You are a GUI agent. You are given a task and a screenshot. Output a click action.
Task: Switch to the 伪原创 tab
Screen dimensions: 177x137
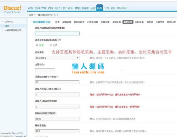150,22
